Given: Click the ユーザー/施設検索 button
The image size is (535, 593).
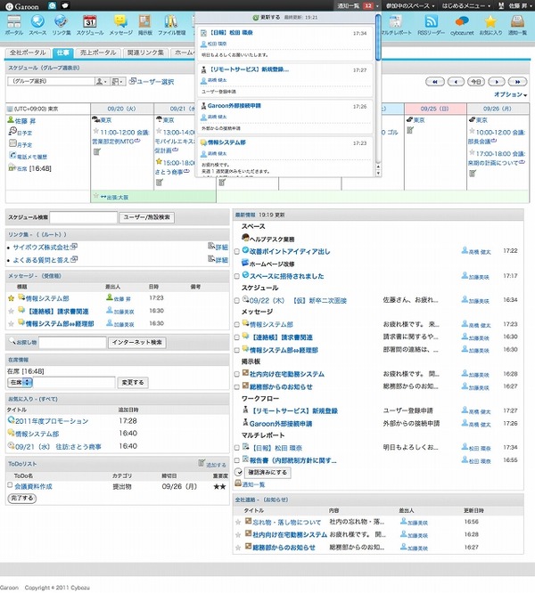Looking at the screenshot, I should click(x=147, y=217).
